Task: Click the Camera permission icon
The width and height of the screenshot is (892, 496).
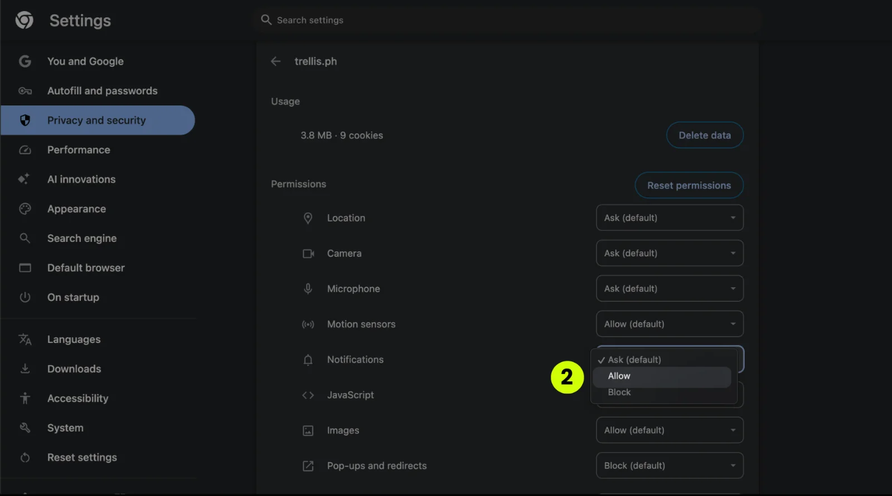Action: 308,254
